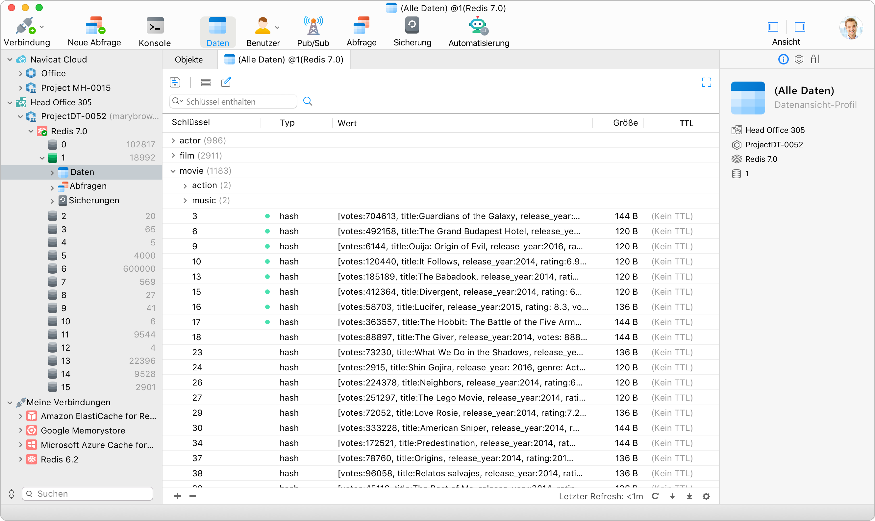Toggle the right info pane view

click(800, 27)
